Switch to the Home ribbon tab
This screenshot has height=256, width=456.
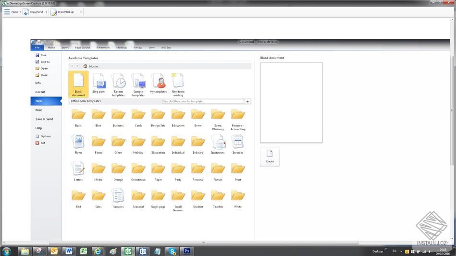tap(51, 48)
